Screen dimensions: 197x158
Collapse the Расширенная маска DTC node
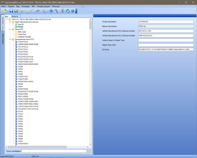[10, 39]
